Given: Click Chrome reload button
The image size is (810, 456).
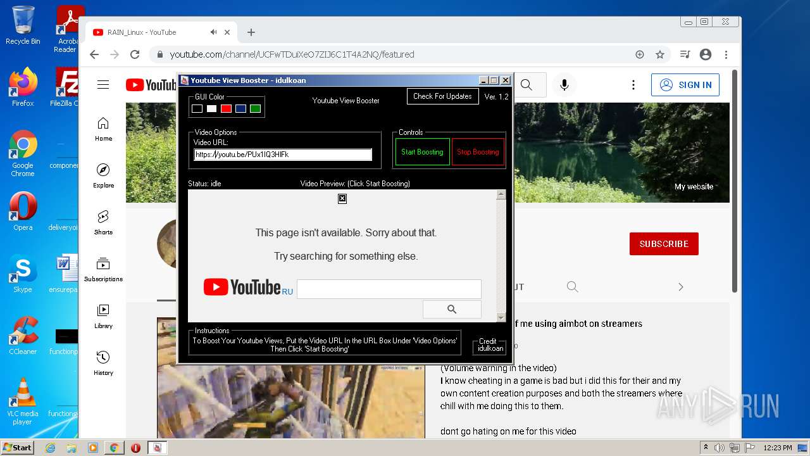Looking at the screenshot, I should 135,54.
